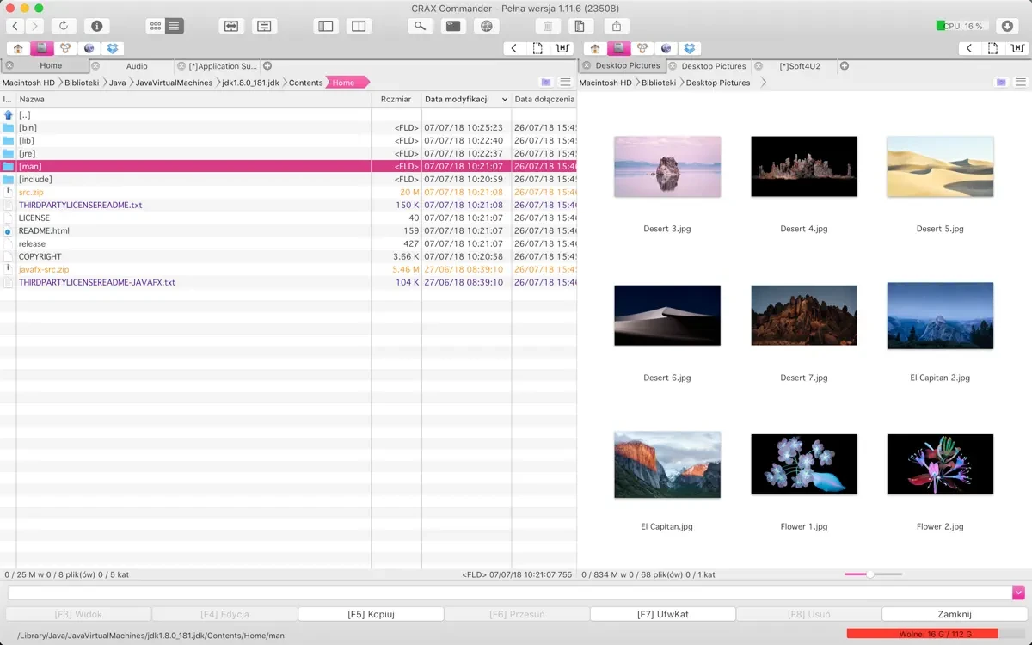Expand the chevron after Desktop Pictures path
The image size is (1032, 645).
click(763, 83)
